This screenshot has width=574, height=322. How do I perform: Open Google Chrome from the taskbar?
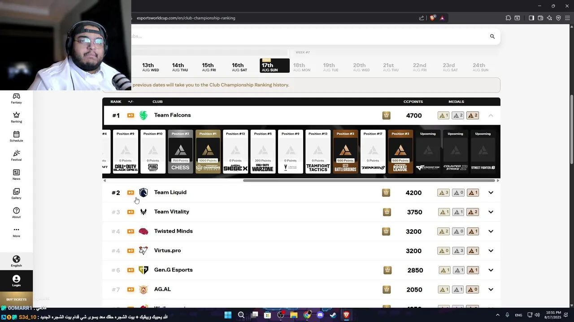[307, 315]
